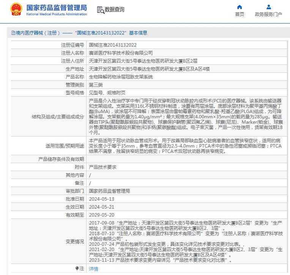Click the 备注 label
Image resolution: width=290 pixels, height=275 pixels.
click(79, 183)
